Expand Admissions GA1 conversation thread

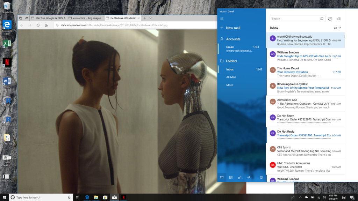tap(278, 103)
